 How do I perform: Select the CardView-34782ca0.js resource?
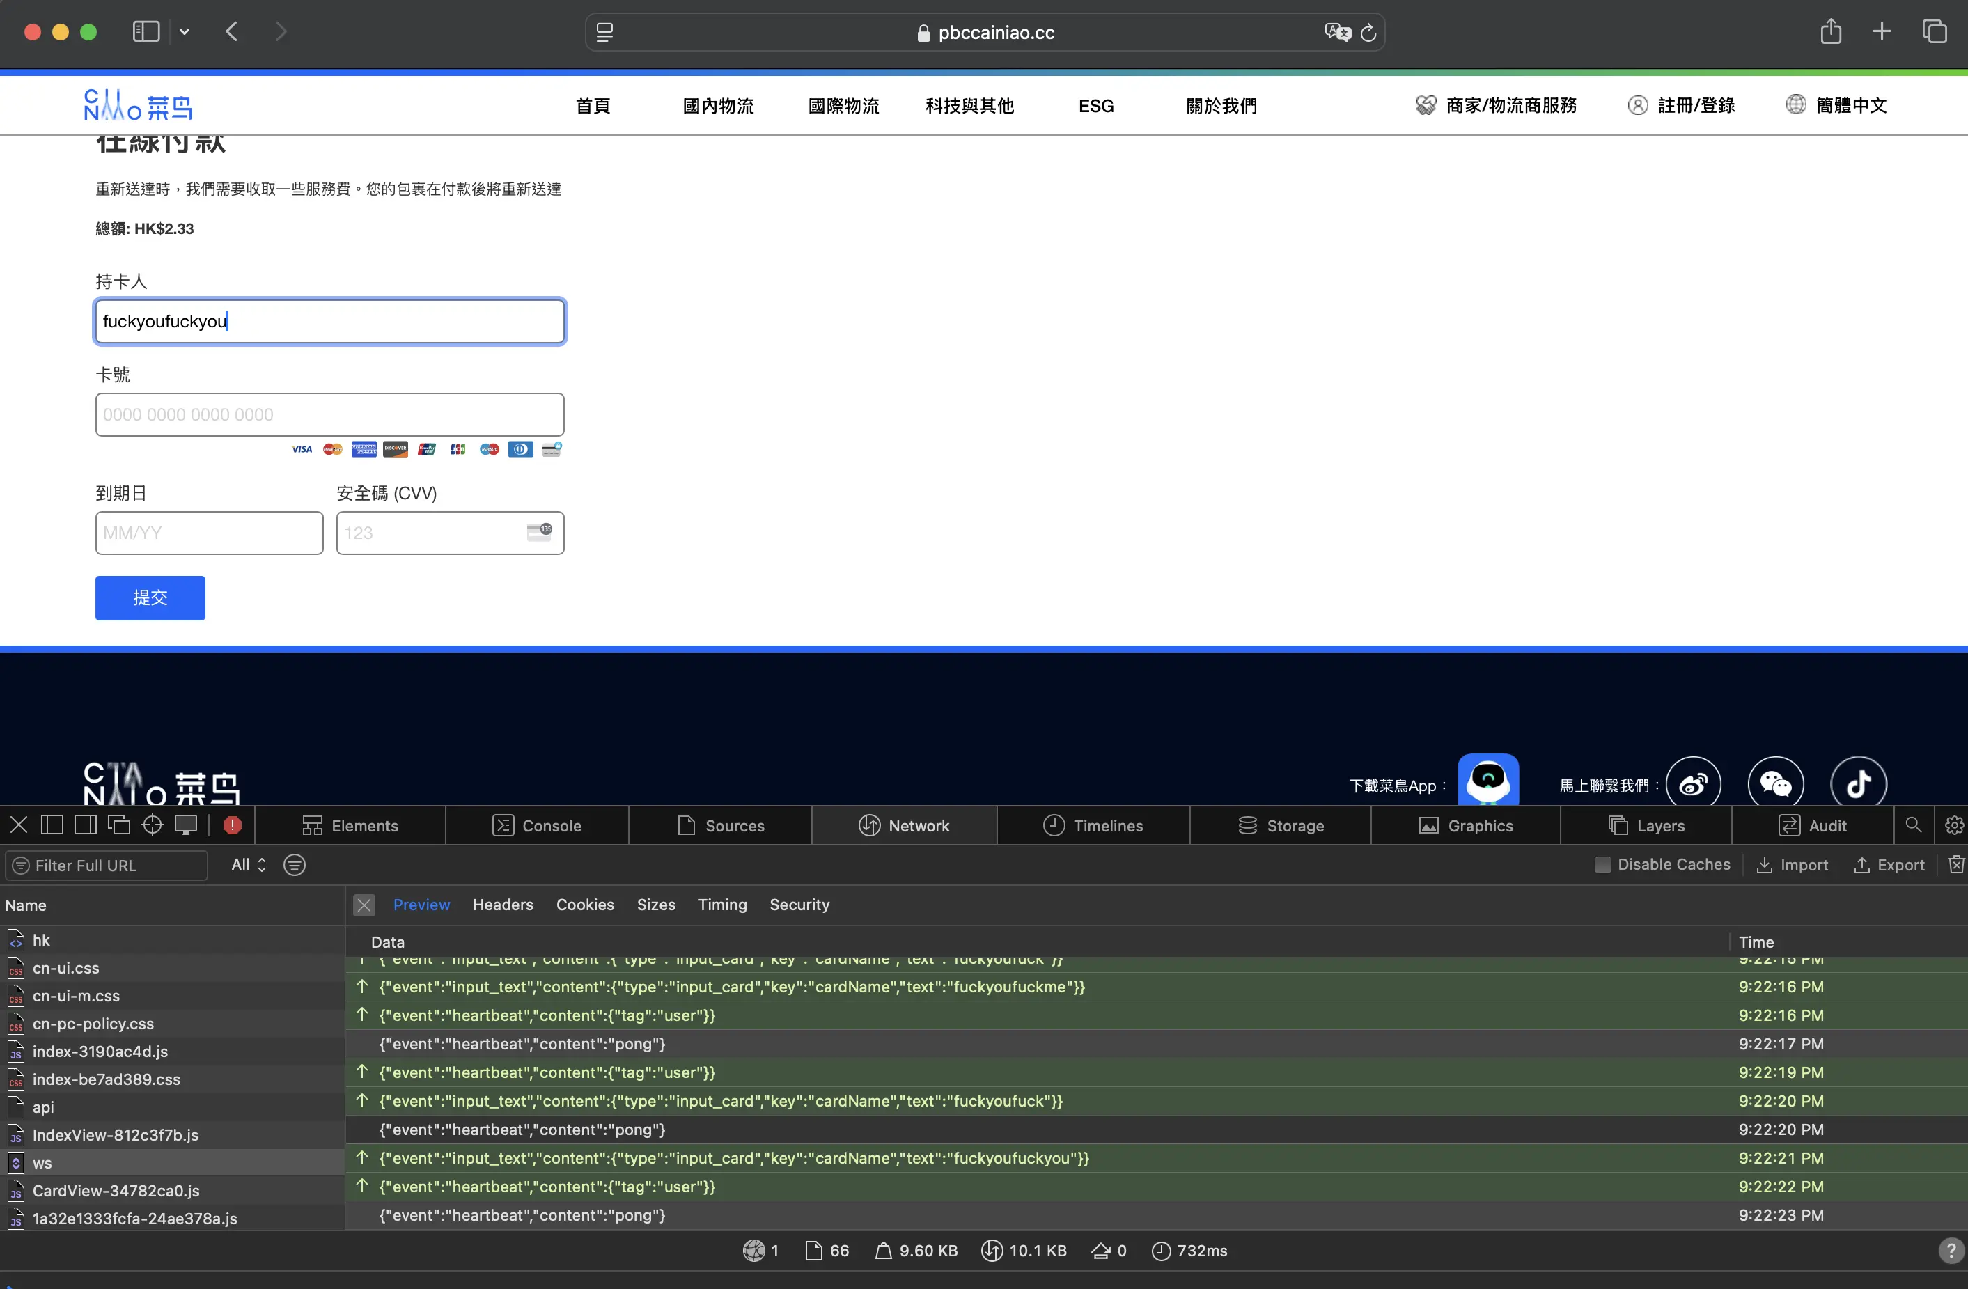click(172, 1190)
